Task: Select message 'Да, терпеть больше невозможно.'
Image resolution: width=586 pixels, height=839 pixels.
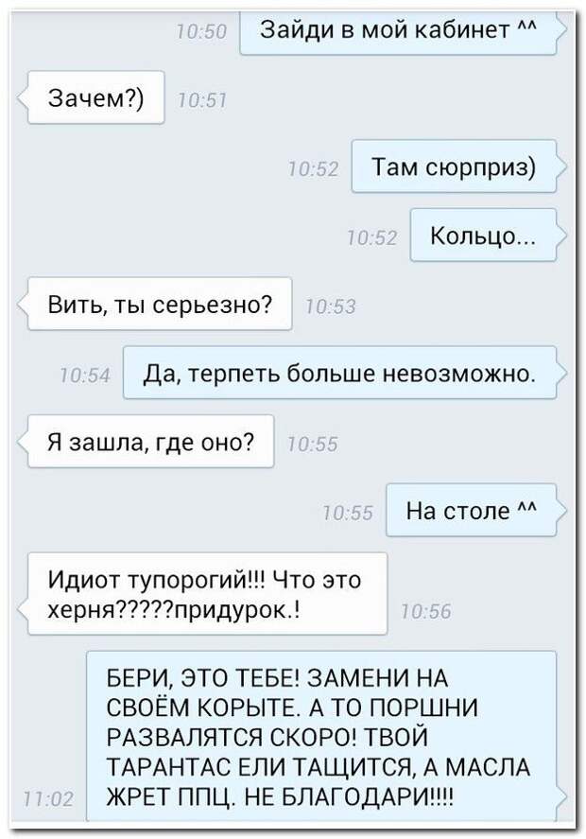Action: coord(340,373)
